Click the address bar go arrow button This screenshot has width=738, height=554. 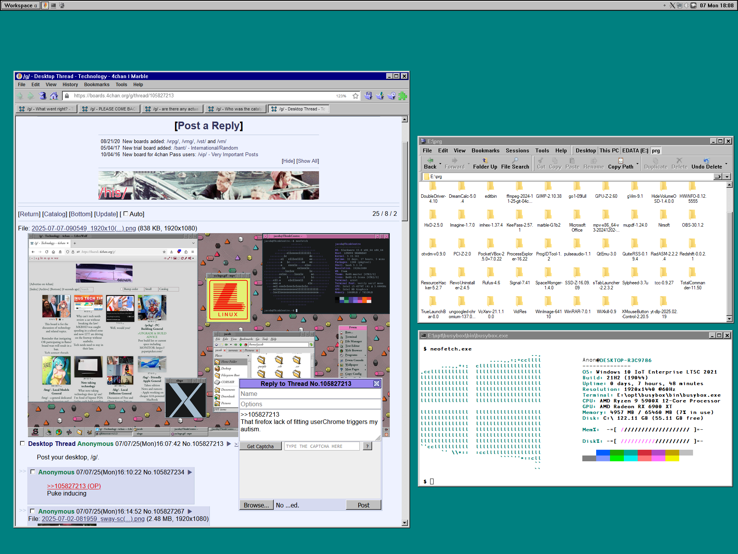point(718,177)
